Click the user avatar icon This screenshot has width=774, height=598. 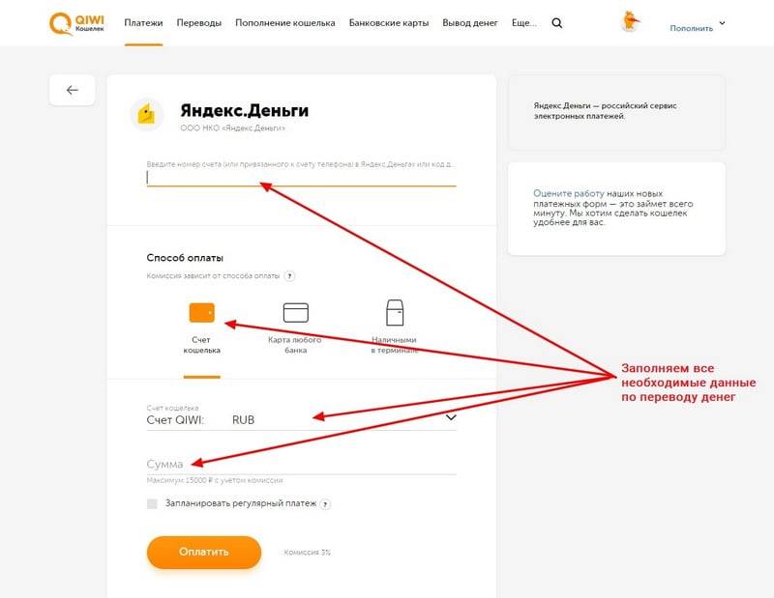pyautogui.click(x=630, y=21)
